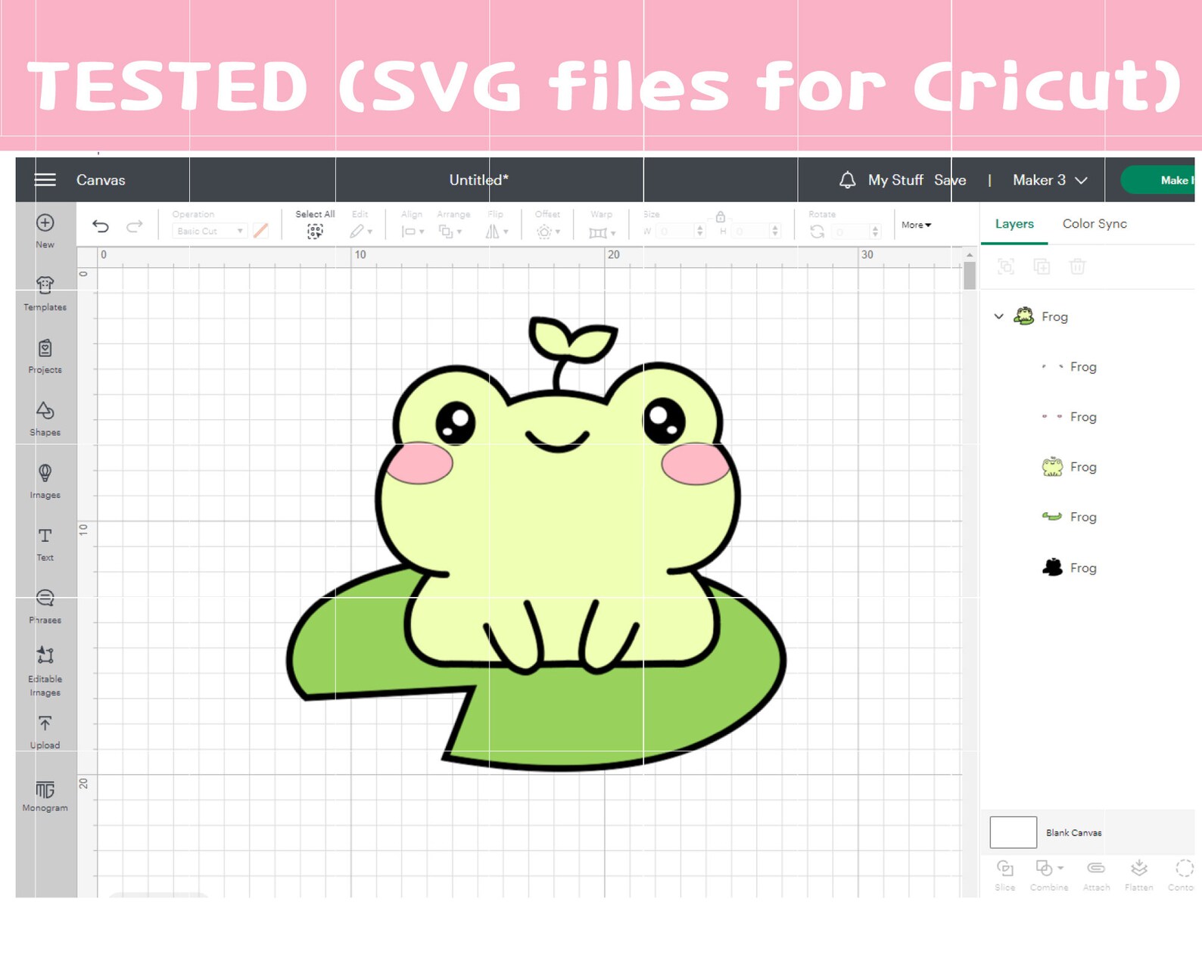Click the operation color swatch
Image resolution: width=1202 pixels, height=961 pixels.
[260, 231]
